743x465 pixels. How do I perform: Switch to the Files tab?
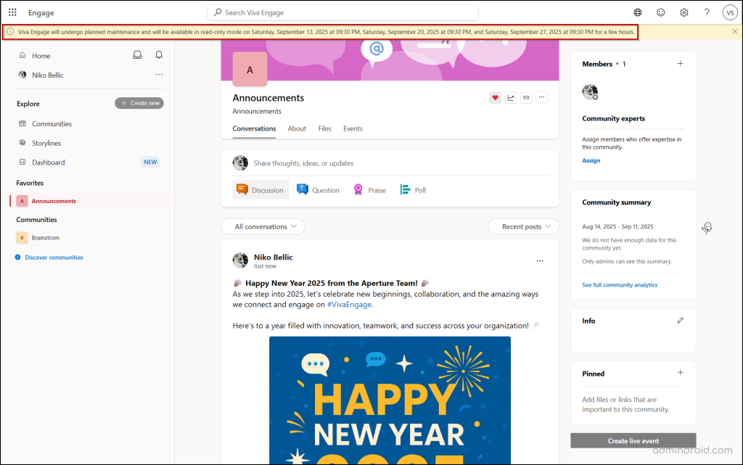[324, 128]
